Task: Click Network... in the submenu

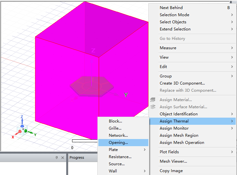Action: 118,135
